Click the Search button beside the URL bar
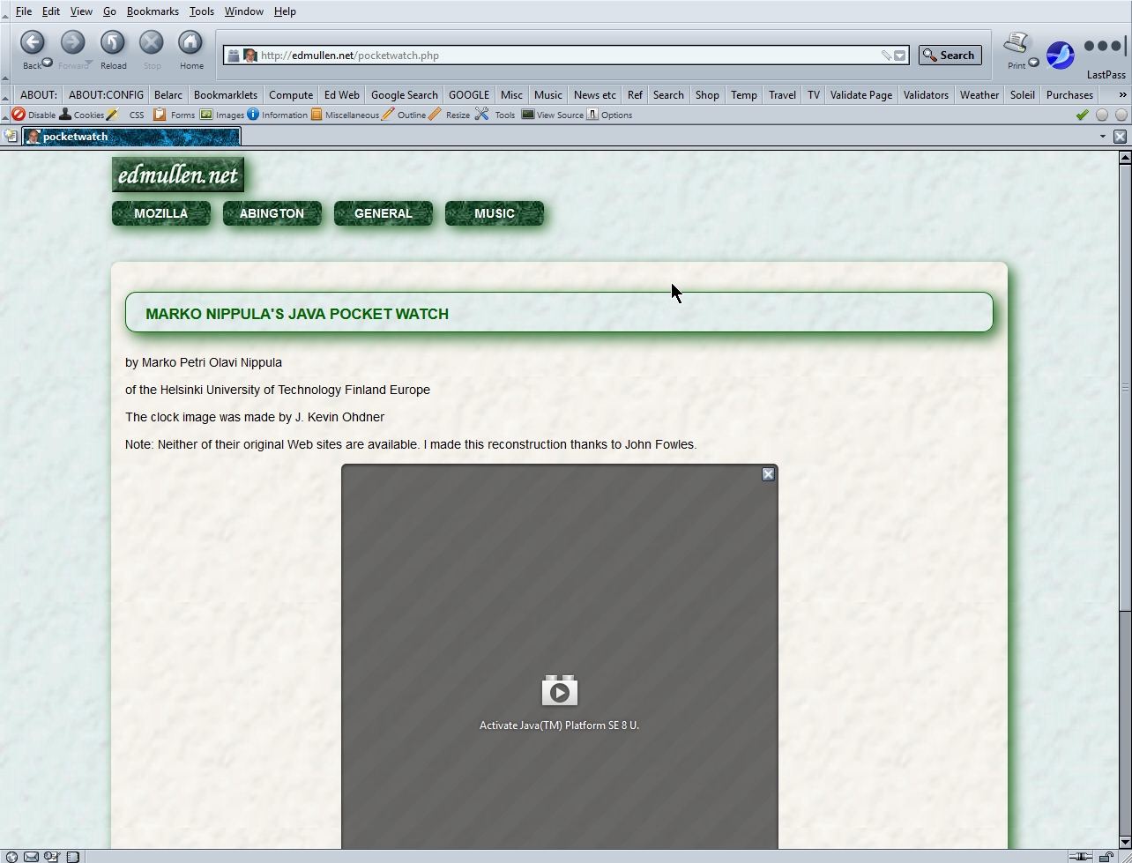Screen dimensions: 1132x863 950,56
